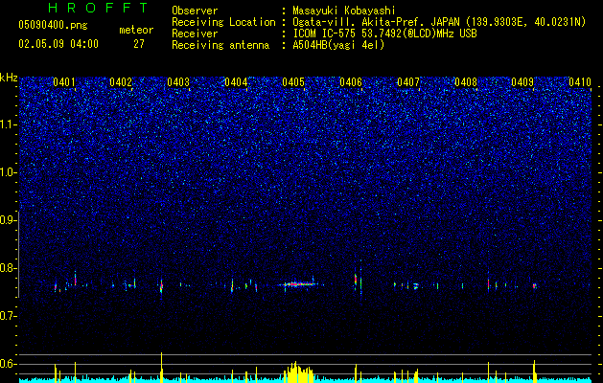Click the 1.1 kHz axis label
603x383 pixels.
click(x=8, y=124)
